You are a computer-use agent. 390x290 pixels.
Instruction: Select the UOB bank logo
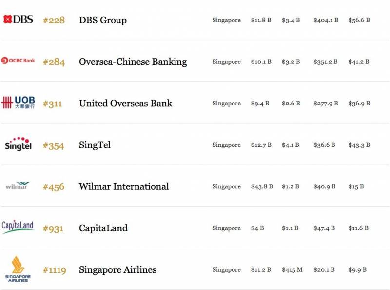pyautogui.click(x=18, y=103)
